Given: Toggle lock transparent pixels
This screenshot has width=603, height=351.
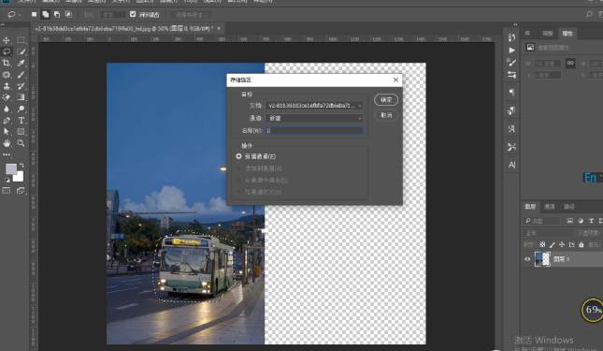Looking at the screenshot, I should click(542, 244).
